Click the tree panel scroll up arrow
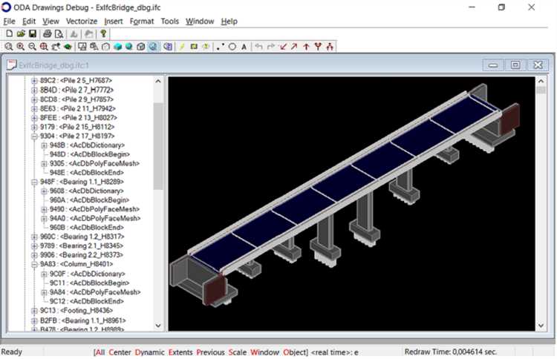This screenshot has height=359, width=557. click(x=158, y=82)
